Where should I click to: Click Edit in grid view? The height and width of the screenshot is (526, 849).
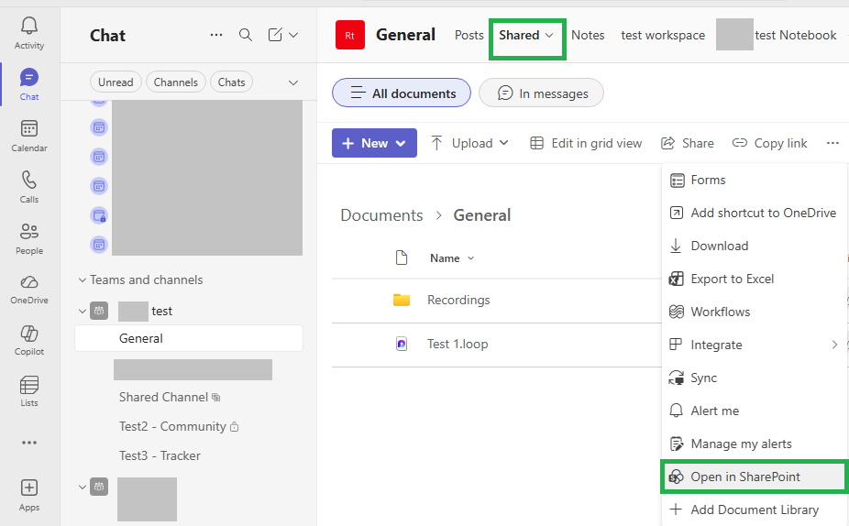coord(585,143)
